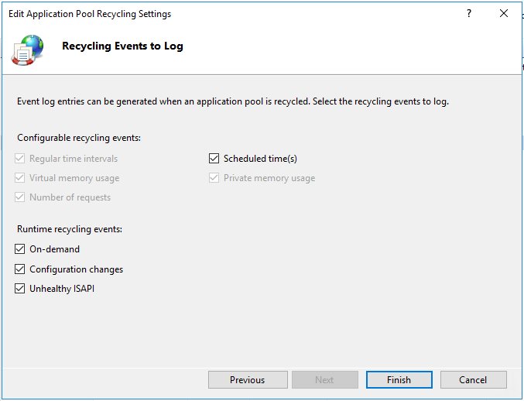524x401 pixels.
Task: Click the disabled Virtual memory usage checkbox
Action: coord(20,178)
